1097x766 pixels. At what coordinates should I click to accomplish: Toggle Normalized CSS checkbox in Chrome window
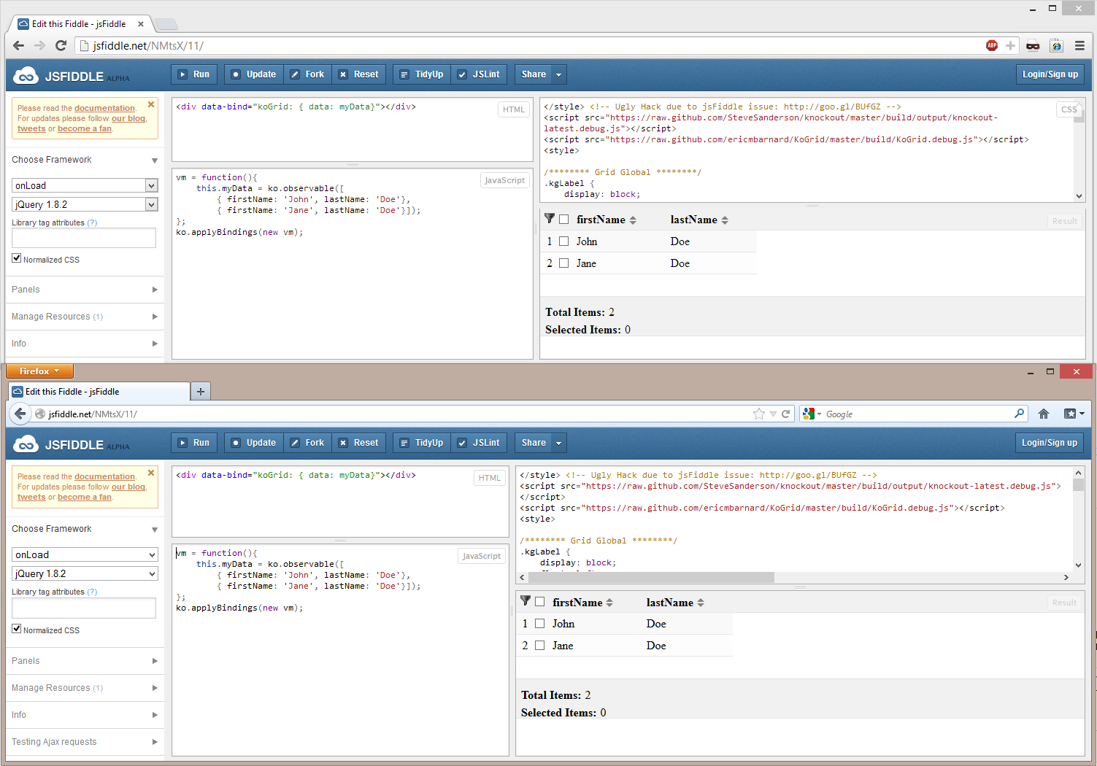click(x=16, y=258)
